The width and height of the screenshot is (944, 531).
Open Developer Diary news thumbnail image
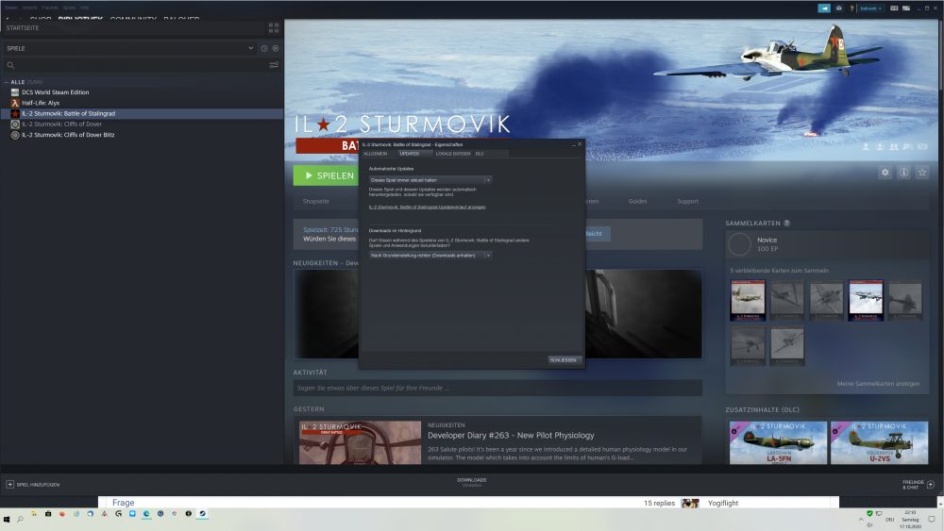tap(360, 442)
